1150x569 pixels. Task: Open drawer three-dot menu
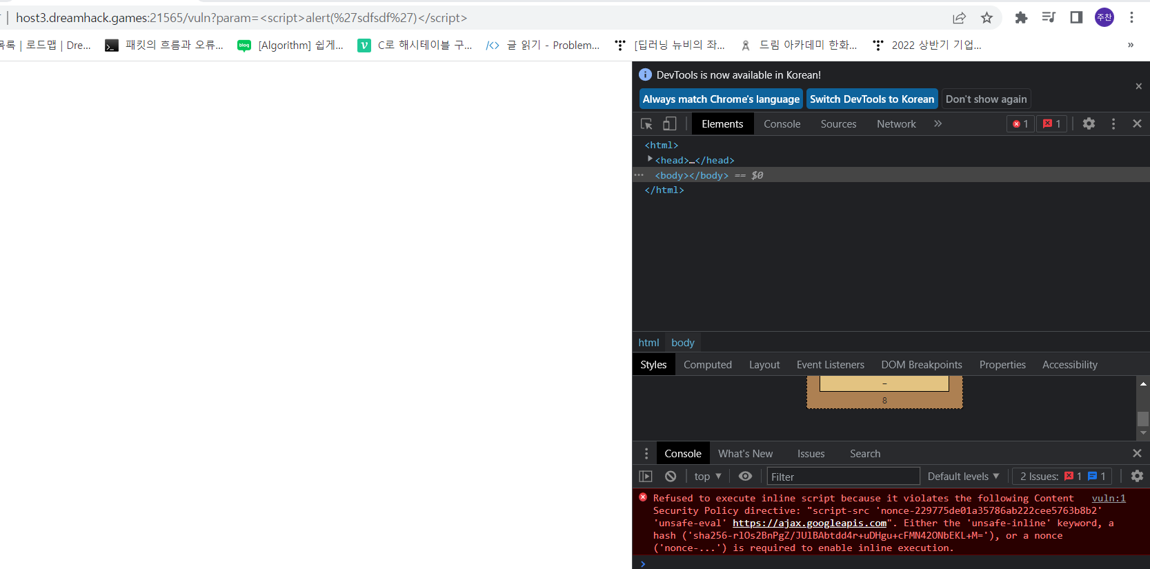tap(646, 453)
